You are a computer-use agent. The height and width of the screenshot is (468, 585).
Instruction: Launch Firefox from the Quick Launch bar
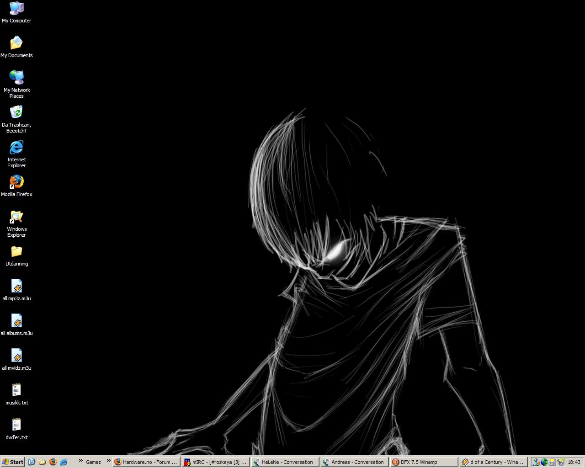pos(53,462)
